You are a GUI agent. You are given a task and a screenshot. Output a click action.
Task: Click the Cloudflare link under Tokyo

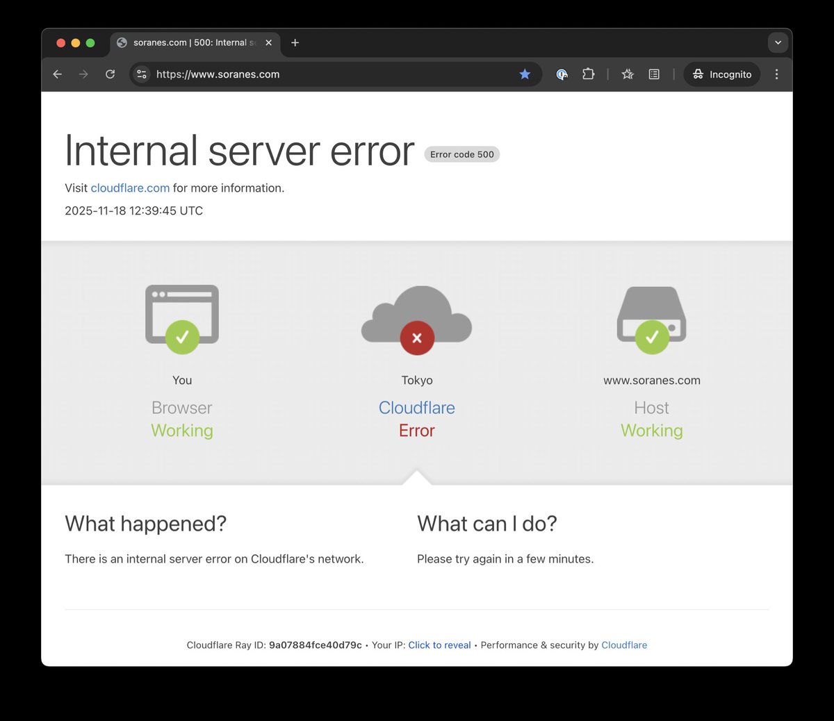point(417,408)
